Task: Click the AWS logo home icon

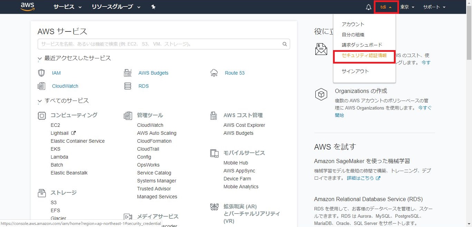Action: click(x=28, y=7)
